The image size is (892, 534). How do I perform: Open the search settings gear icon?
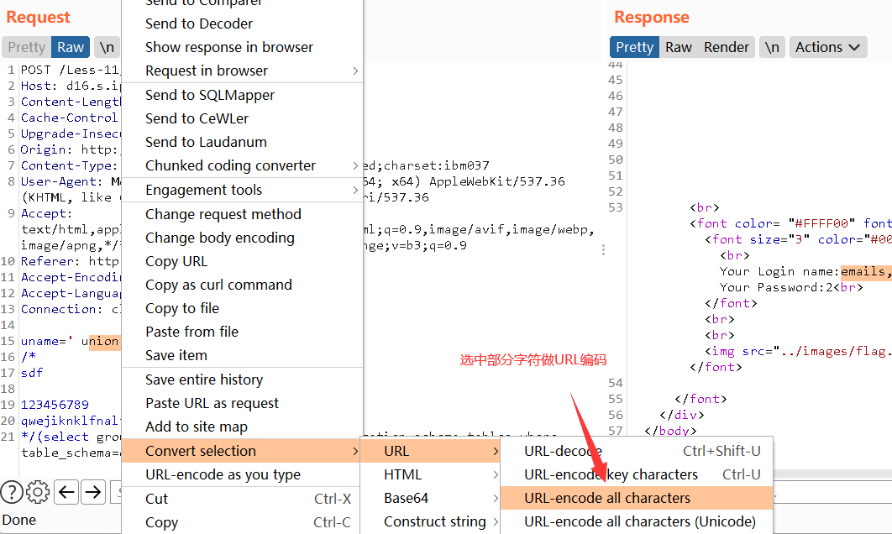click(38, 492)
